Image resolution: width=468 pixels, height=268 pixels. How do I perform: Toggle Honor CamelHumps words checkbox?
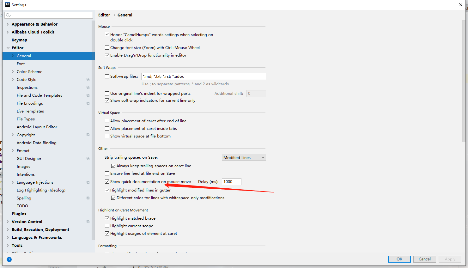(x=107, y=34)
